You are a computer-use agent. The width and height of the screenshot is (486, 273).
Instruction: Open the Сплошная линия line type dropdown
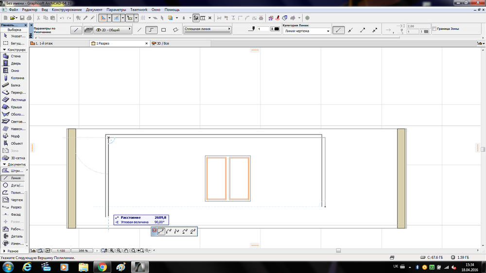[x=208, y=29]
